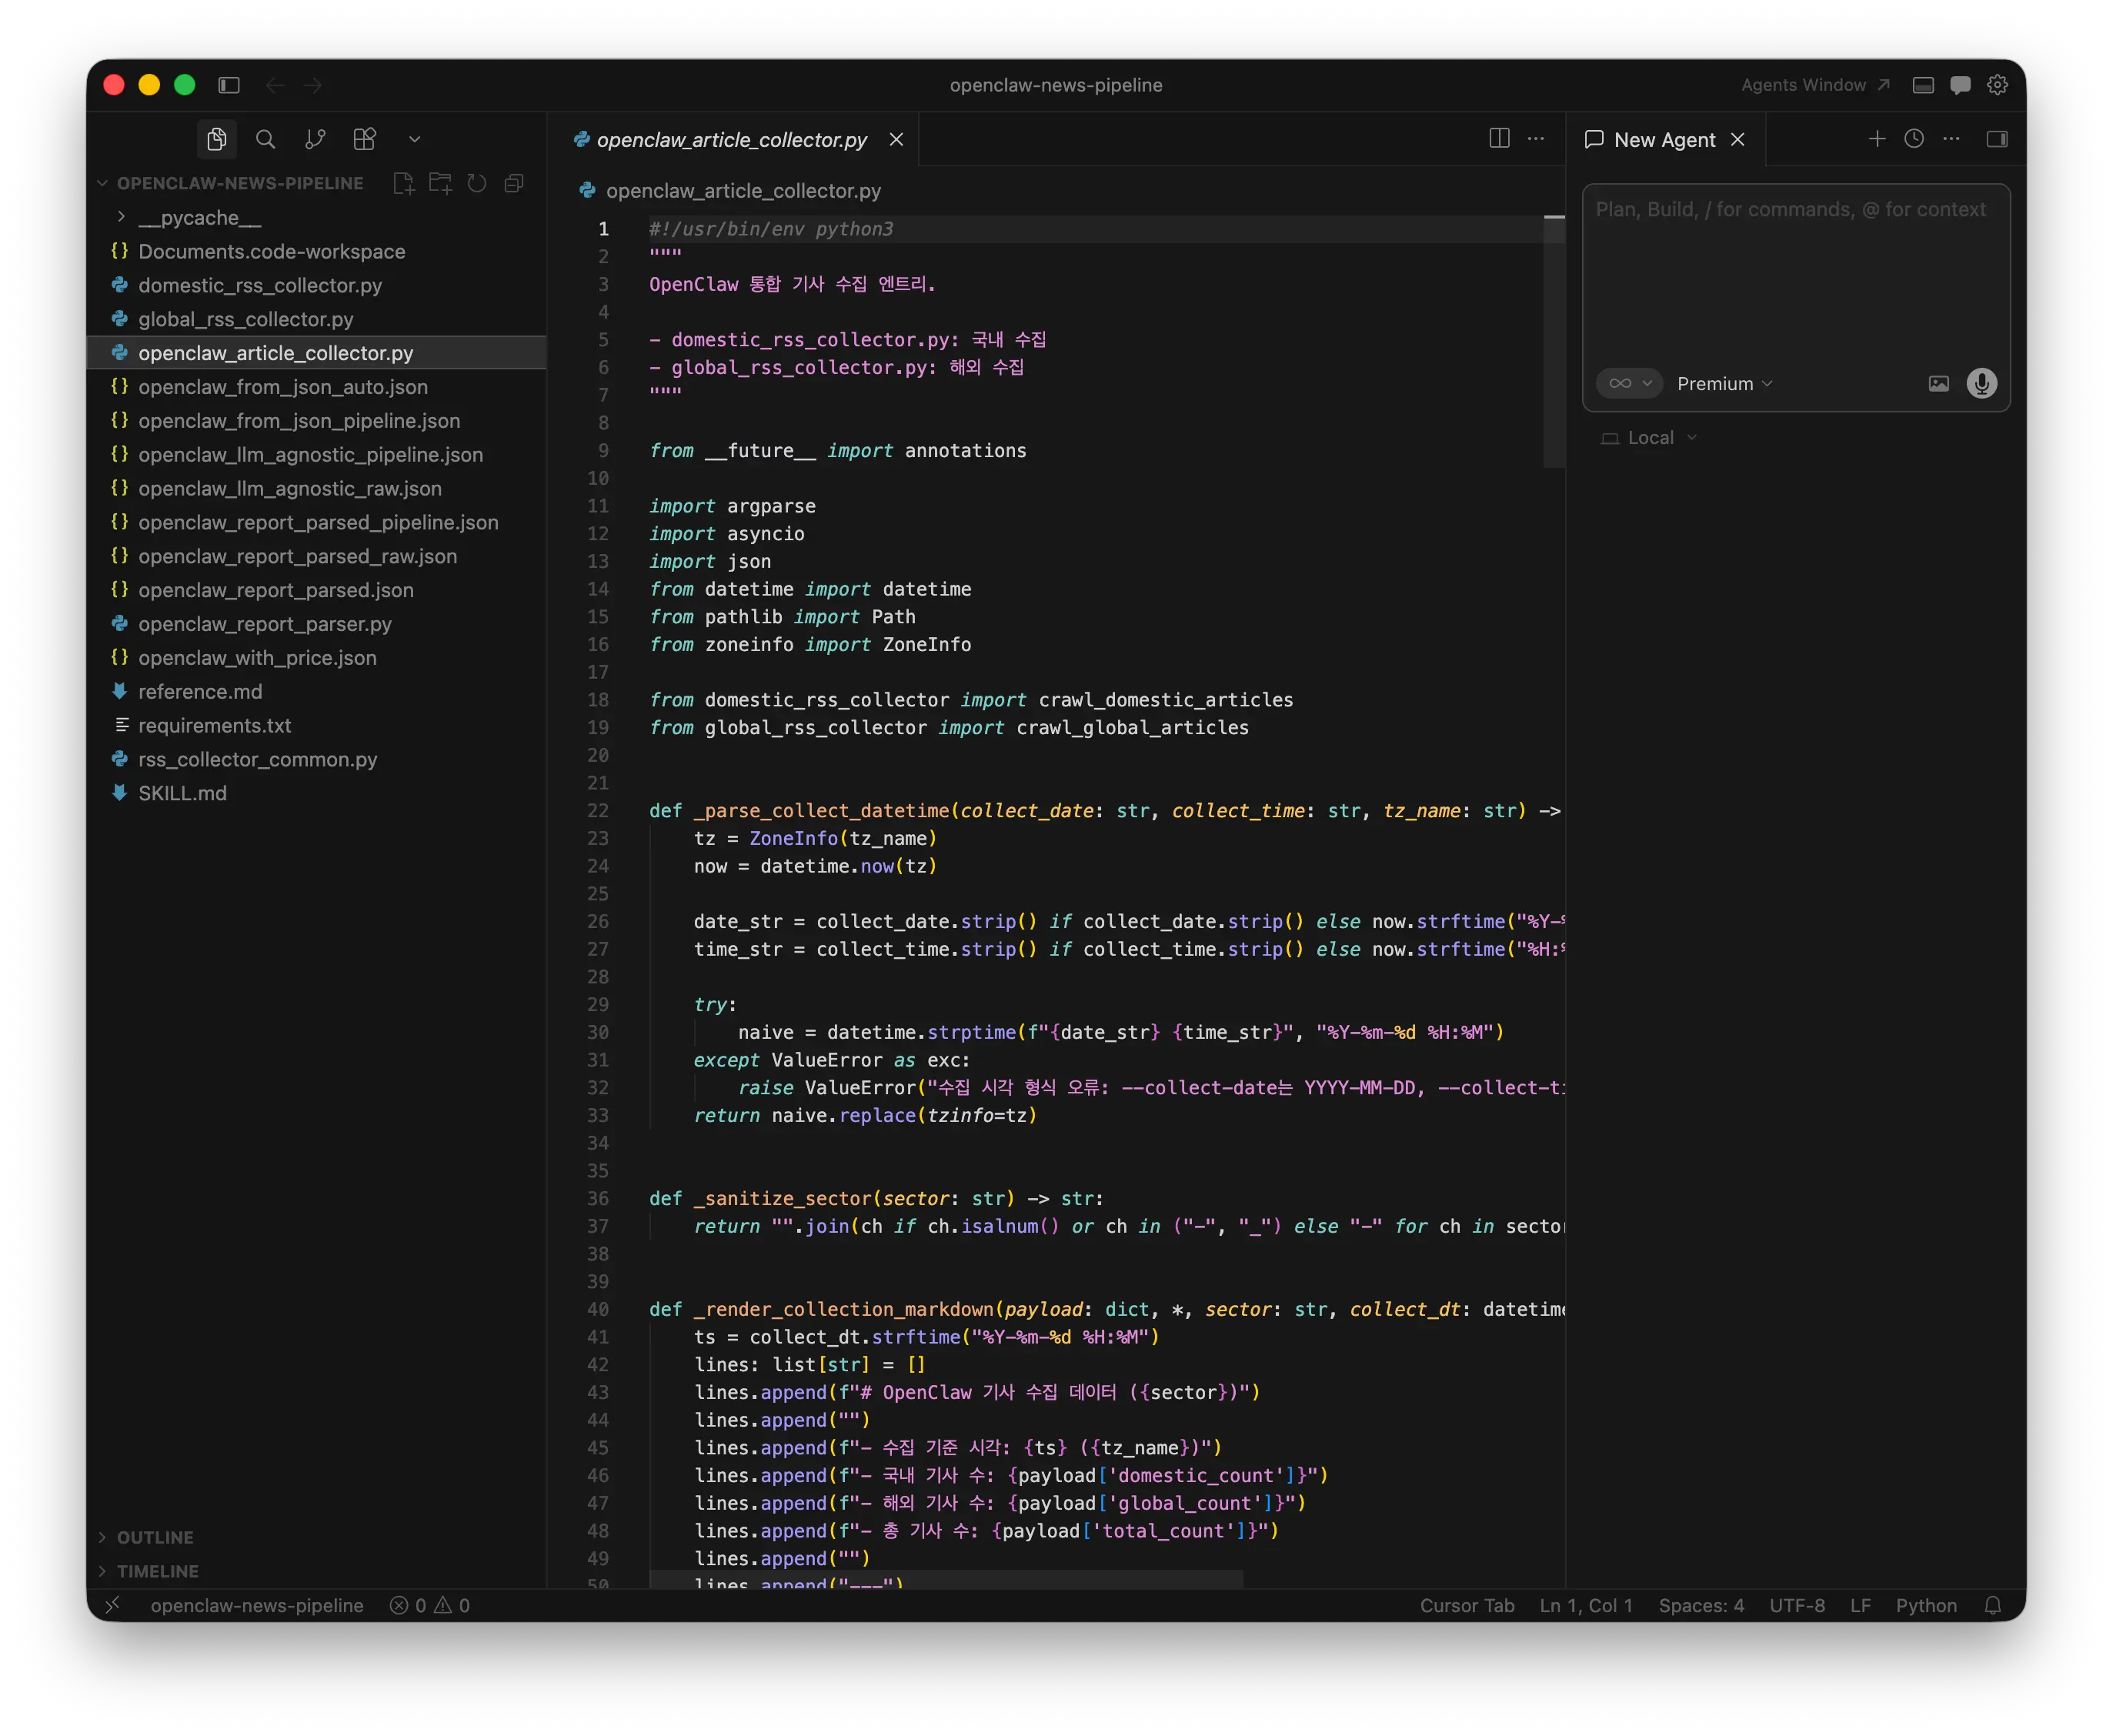Click microphone voice input button
Viewport: 2113px width, 1736px height.
[x=1981, y=383]
